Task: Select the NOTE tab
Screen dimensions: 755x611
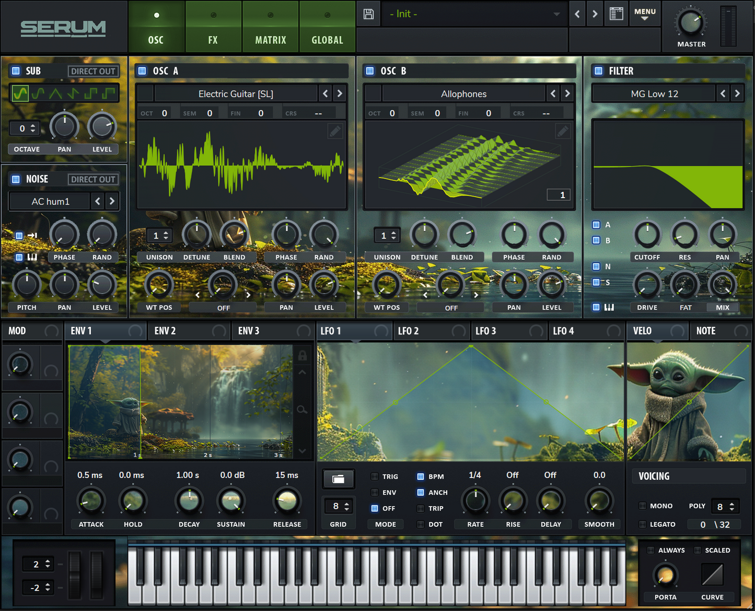Action: (721, 331)
